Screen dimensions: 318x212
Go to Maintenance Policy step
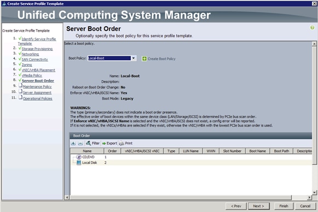37,87
